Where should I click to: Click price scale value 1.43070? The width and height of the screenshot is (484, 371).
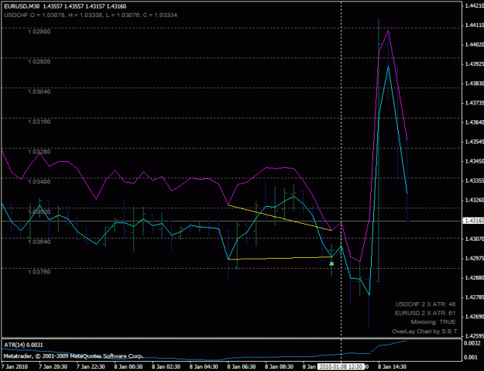point(475,239)
